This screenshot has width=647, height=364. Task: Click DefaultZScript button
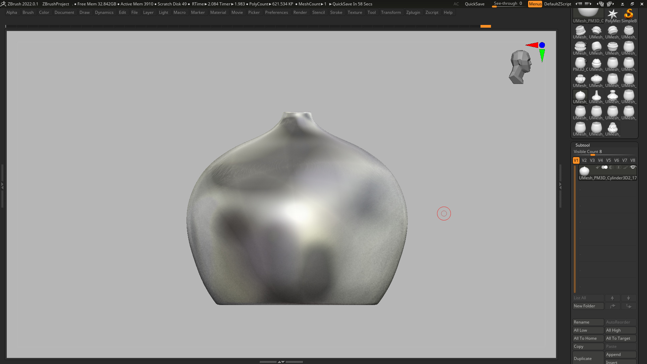[557, 4]
